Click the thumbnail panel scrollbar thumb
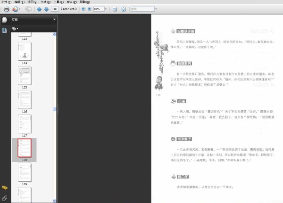 pyautogui.click(x=54, y=109)
